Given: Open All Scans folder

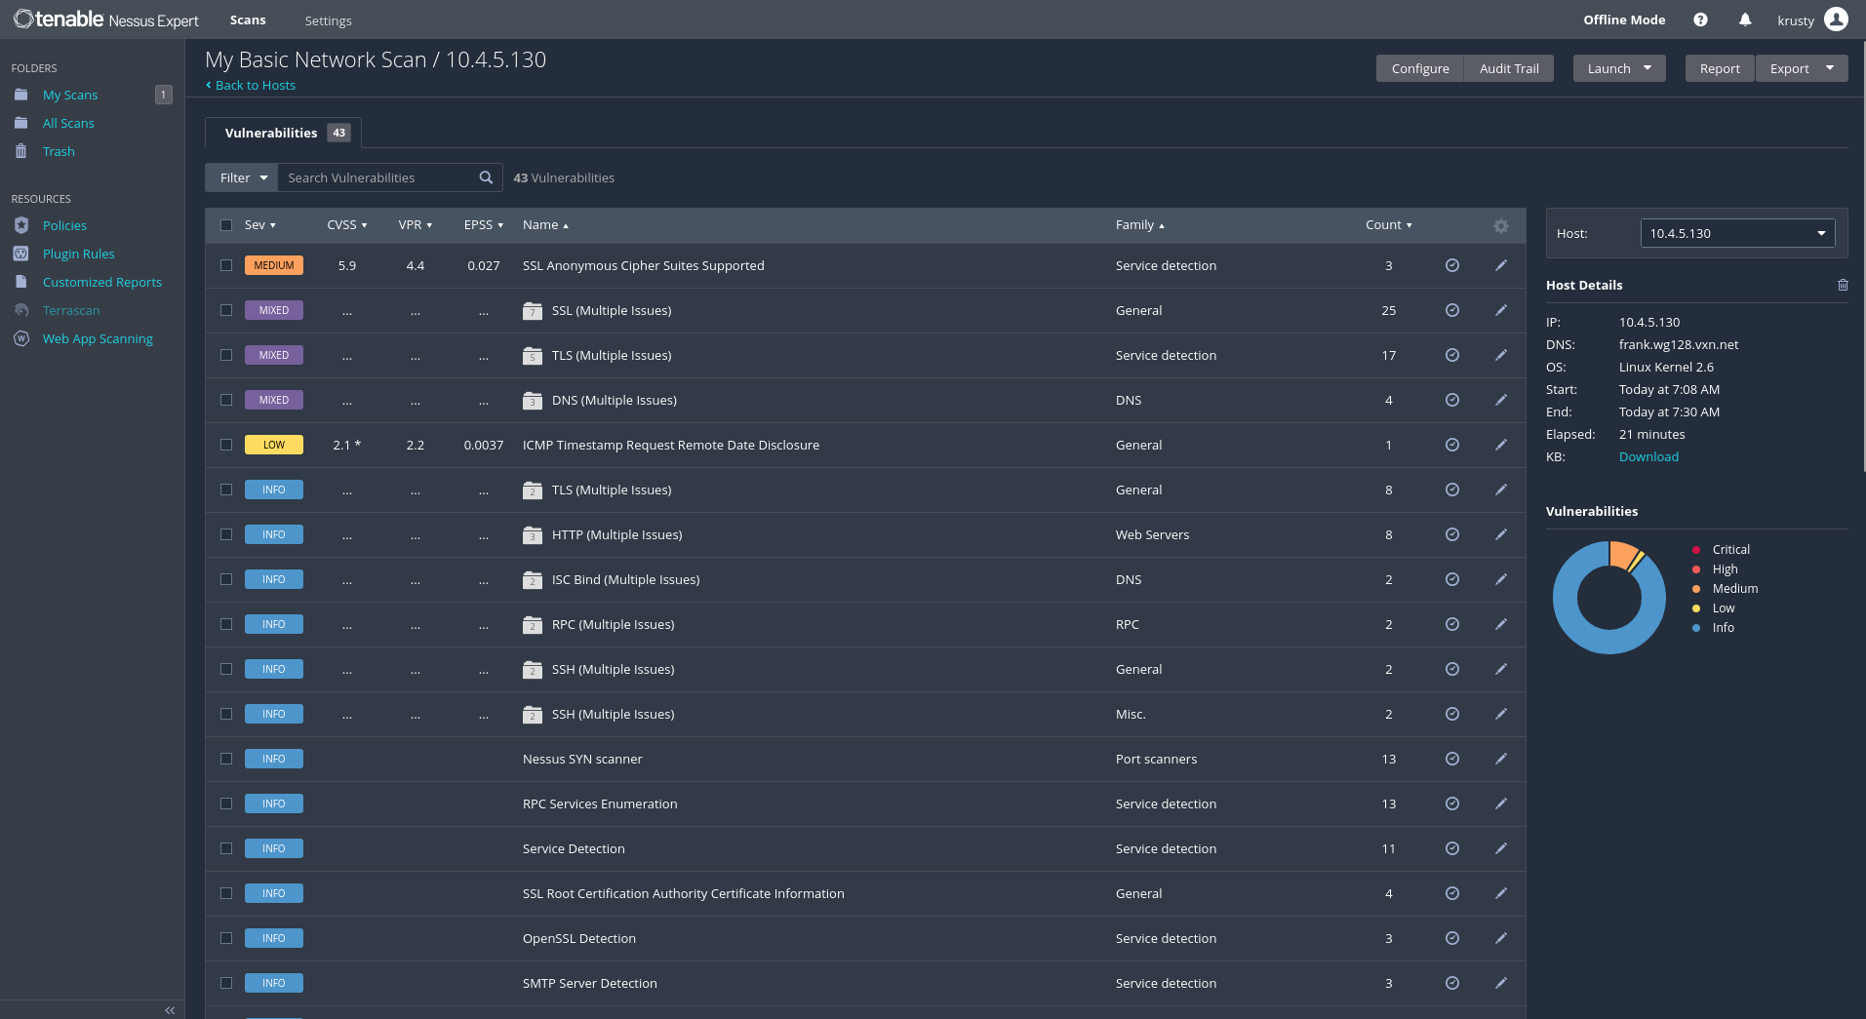Looking at the screenshot, I should (68, 123).
